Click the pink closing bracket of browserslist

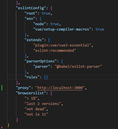coord(17,120)
